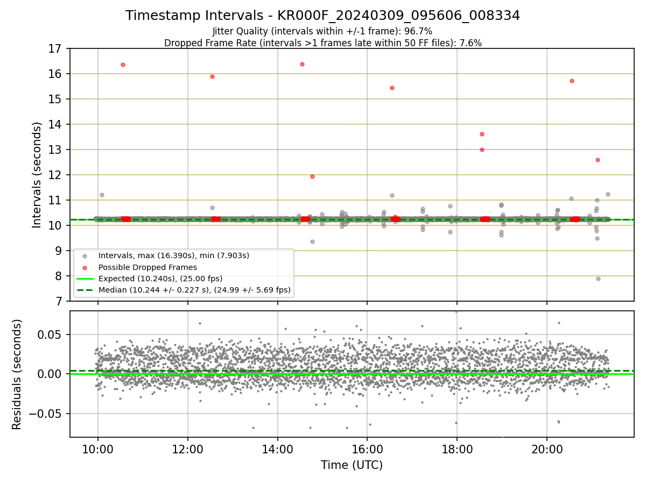The image size is (646, 484).
Task: Click the red point near 15.4s after 16:00
Action: click(x=392, y=88)
